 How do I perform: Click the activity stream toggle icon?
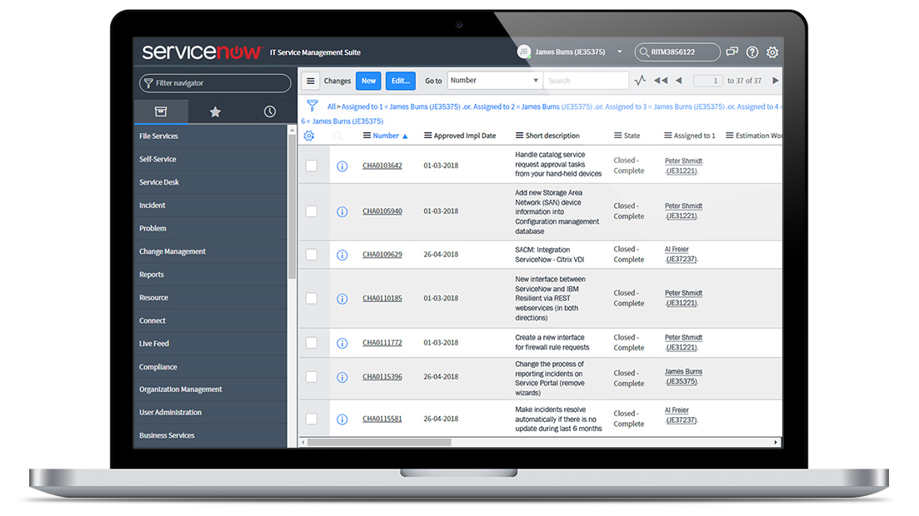[x=640, y=80]
